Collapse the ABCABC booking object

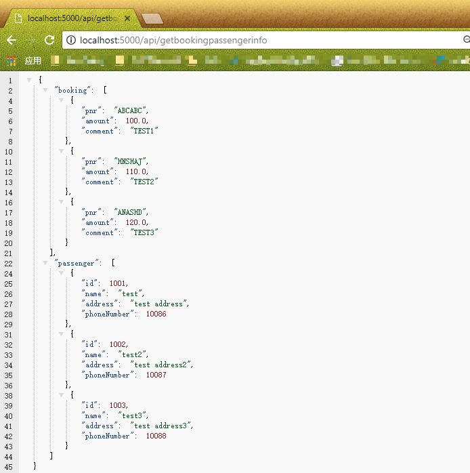click(x=61, y=100)
